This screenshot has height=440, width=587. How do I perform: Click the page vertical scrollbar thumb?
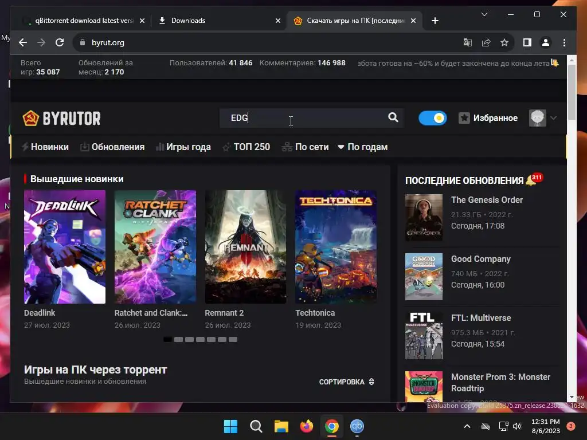click(572, 92)
